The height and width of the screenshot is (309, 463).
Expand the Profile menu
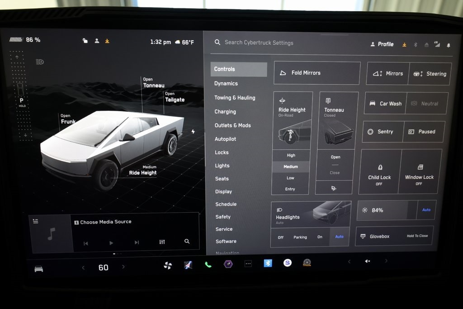click(382, 44)
